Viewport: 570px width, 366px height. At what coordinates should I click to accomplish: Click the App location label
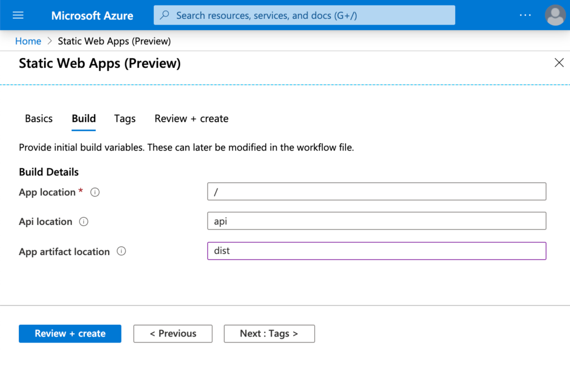pyautogui.click(x=47, y=192)
